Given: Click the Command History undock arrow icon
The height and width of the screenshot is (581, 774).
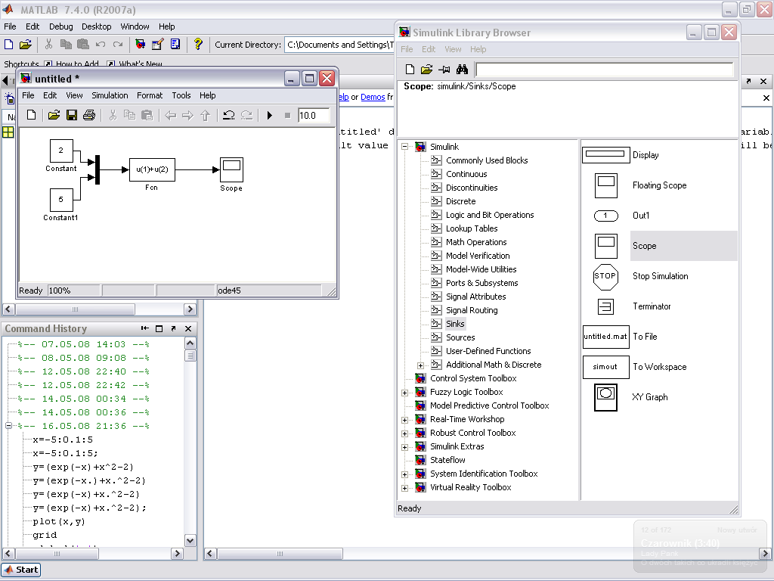Looking at the screenshot, I should coord(173,328).
